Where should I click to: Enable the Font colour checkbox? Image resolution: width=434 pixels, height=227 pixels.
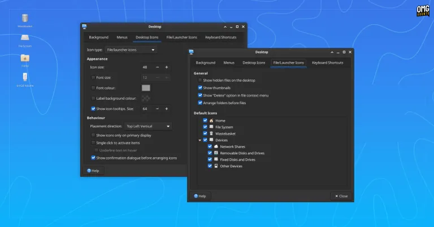coord(93,88)
